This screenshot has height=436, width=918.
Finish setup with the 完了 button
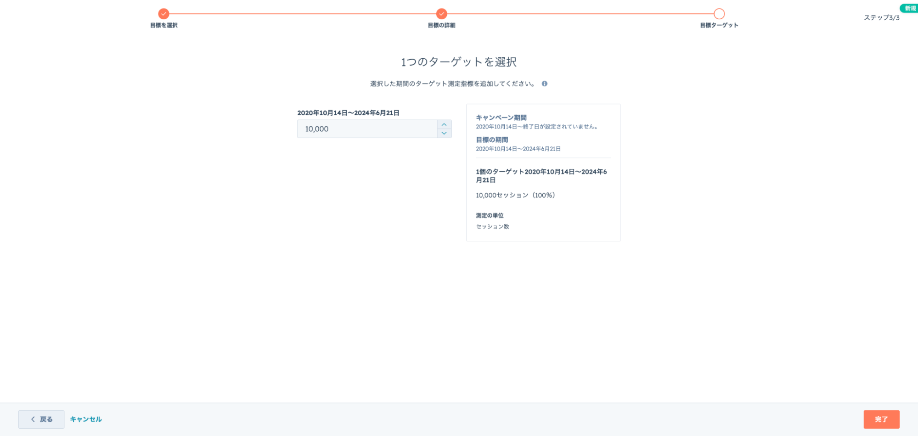pyautogui.click(x=881, y=419)
